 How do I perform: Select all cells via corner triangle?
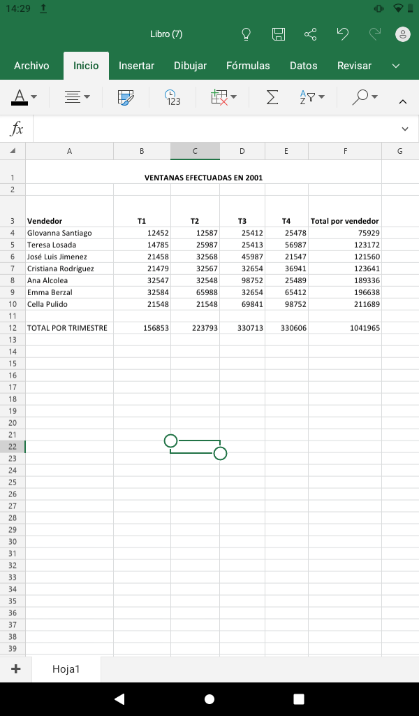13,151
